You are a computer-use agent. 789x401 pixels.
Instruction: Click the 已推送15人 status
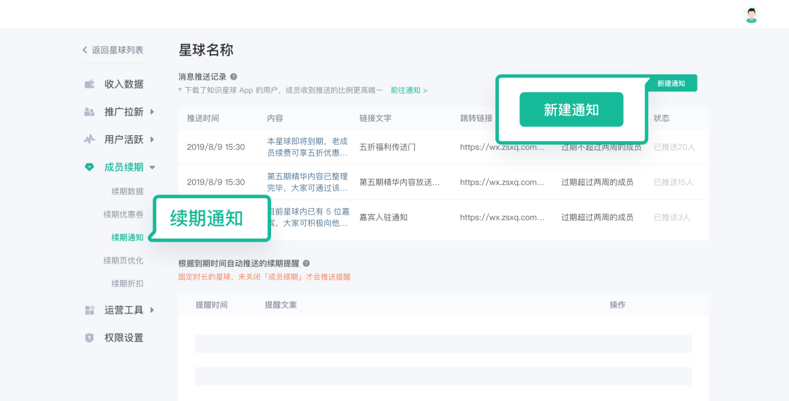(674, 182)
